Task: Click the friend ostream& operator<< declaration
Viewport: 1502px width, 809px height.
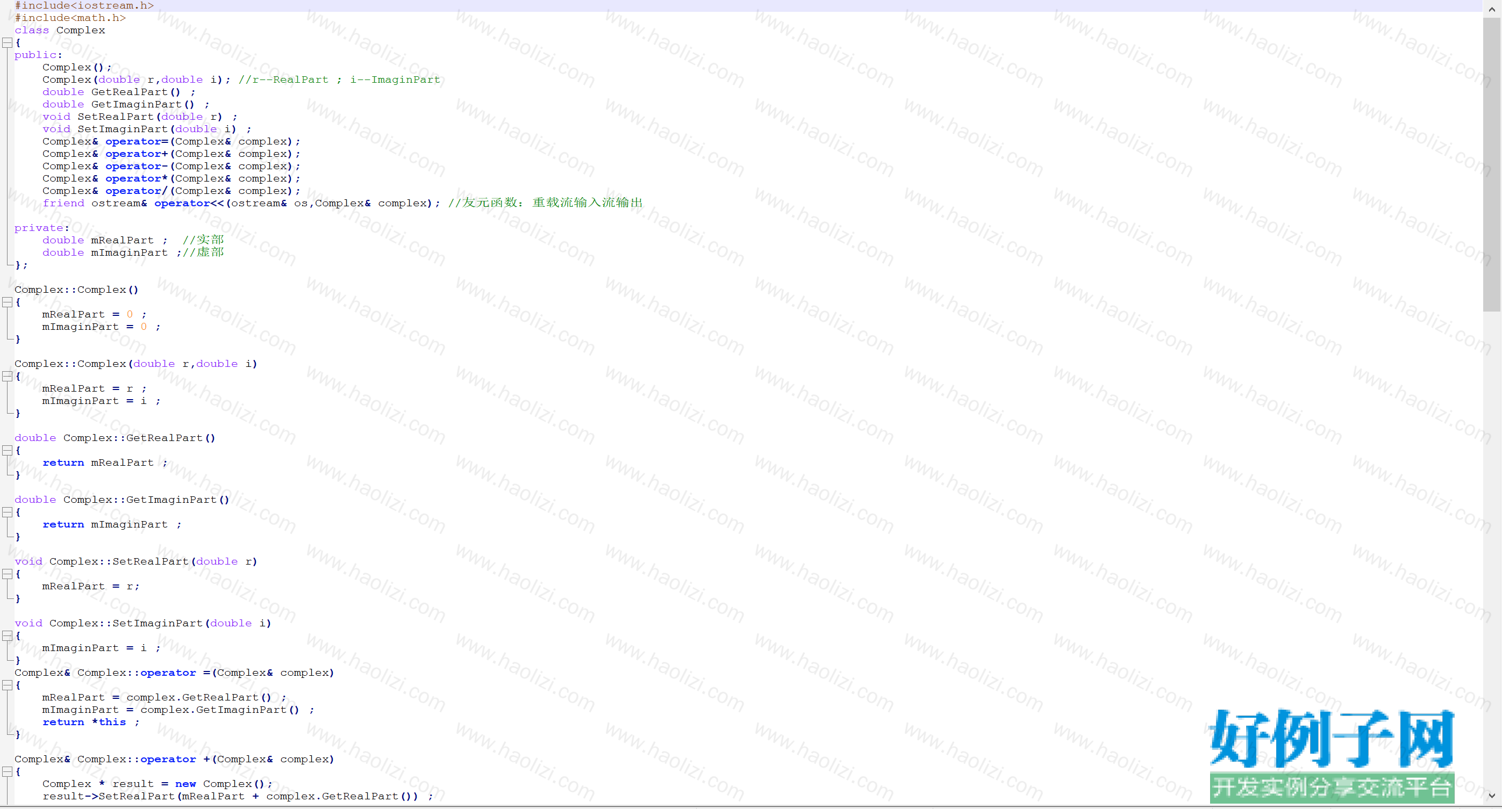Action: 241,204
